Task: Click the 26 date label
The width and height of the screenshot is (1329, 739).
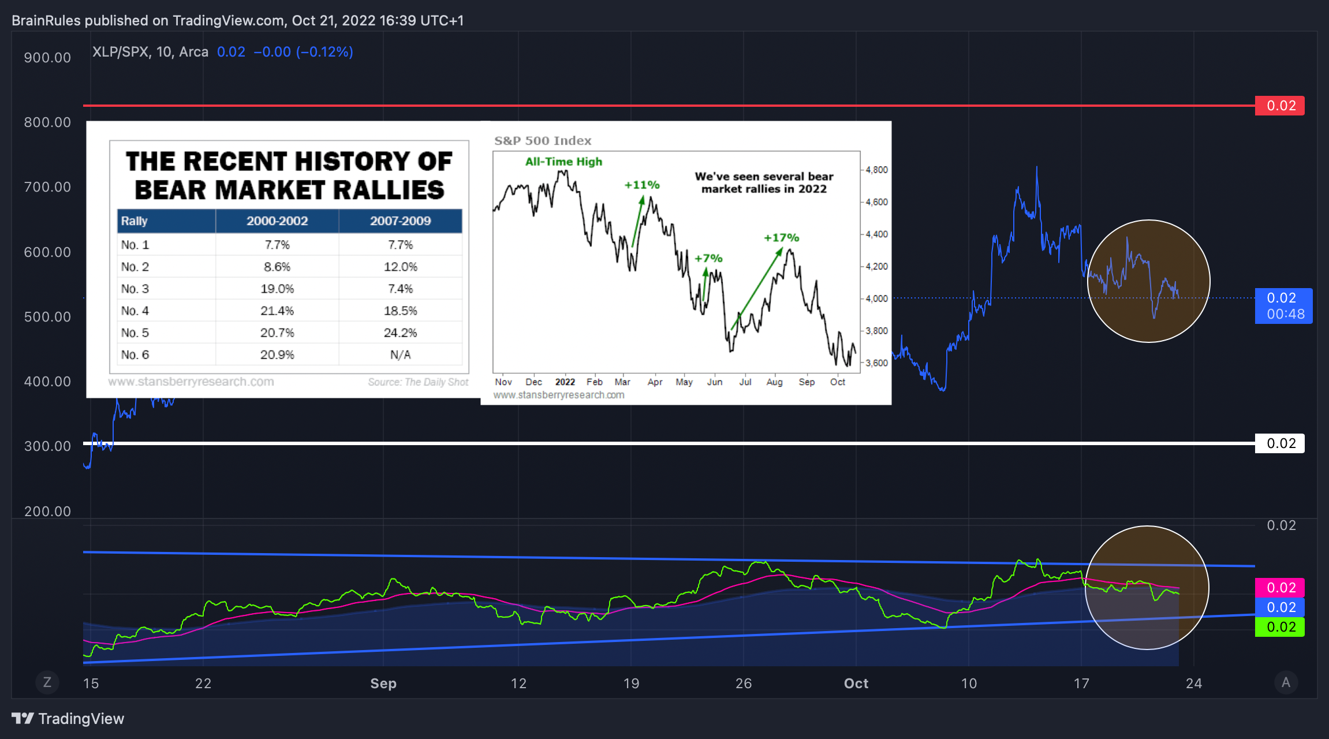Action: tap(744, 684)
